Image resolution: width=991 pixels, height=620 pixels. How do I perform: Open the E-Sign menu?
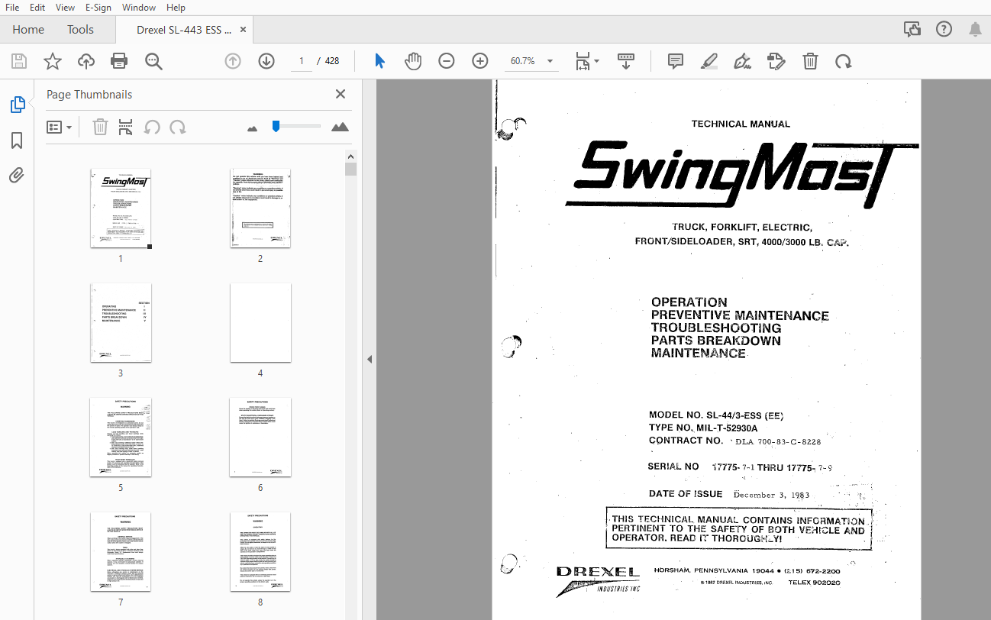click(98, 8)
